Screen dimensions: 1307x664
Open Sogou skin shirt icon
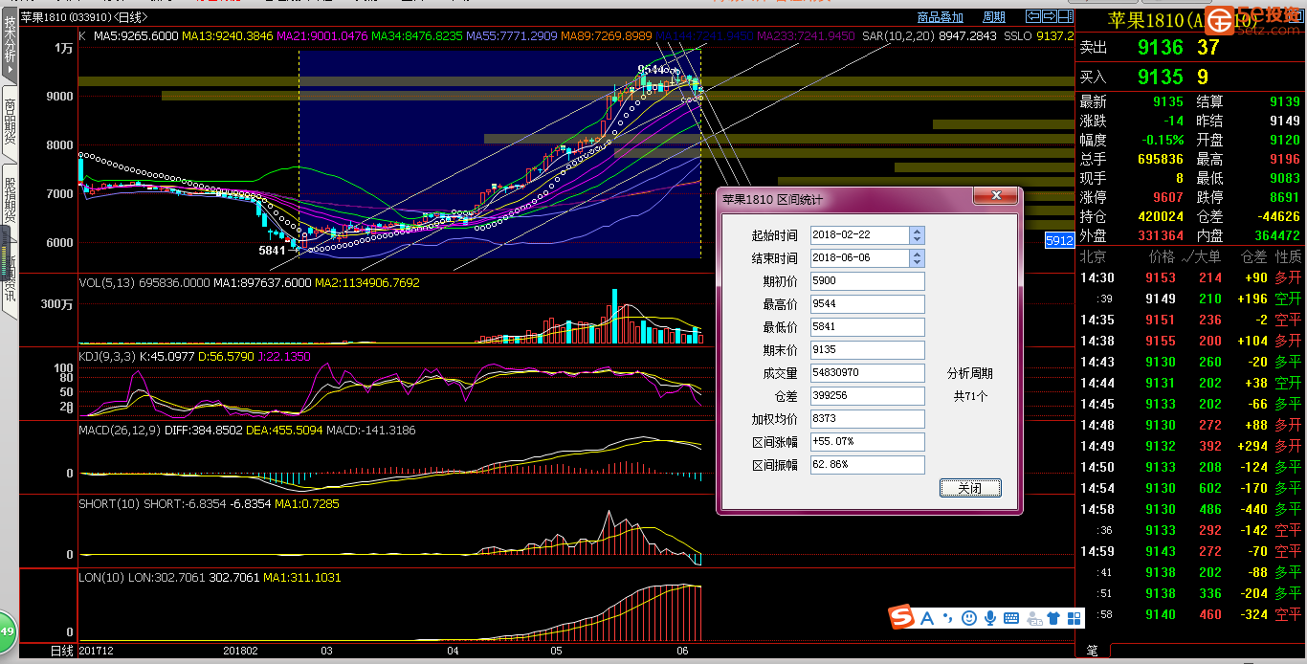[x=1053, y=619]
